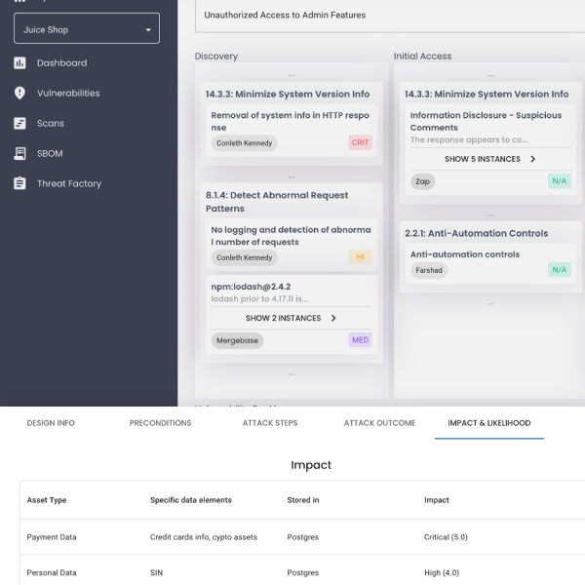Click the SBOM sidebar icon
Viewport: 585px width, 585px height.
(x=19, y=154)
